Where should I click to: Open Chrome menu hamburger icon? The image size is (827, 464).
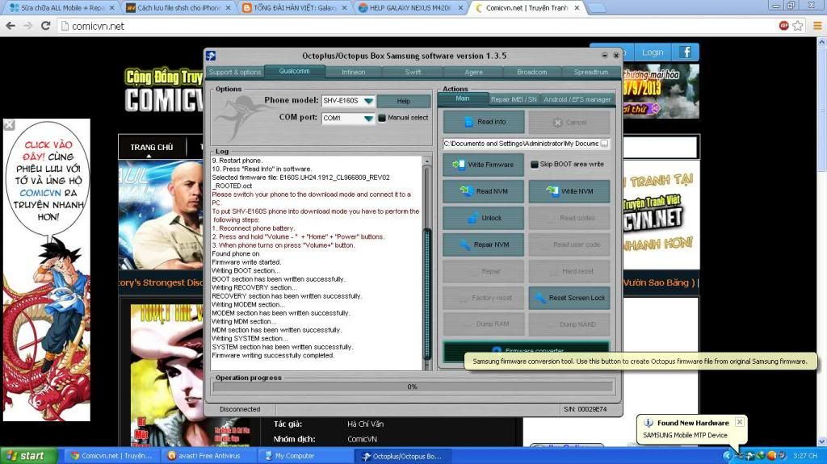[817, 26]
